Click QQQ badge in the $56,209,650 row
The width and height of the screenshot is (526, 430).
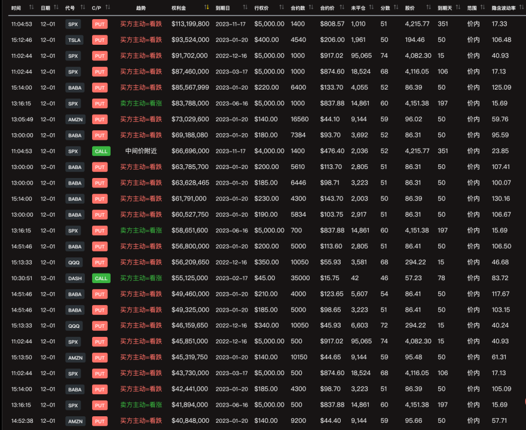pos(74,262)
